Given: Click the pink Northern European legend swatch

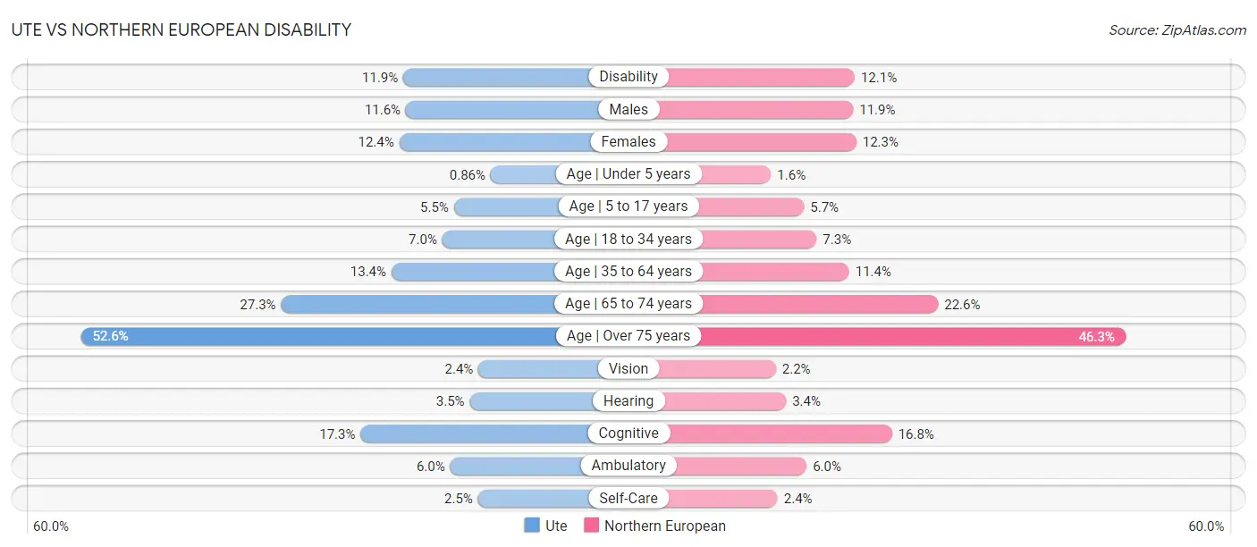Looking at the screenshot, I should click(591, 526).
